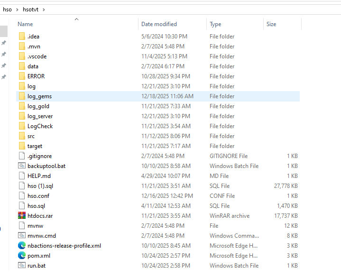341x279 pixels.
Task: Click the .idea folder icon
Action: click(x=22, y=37)
